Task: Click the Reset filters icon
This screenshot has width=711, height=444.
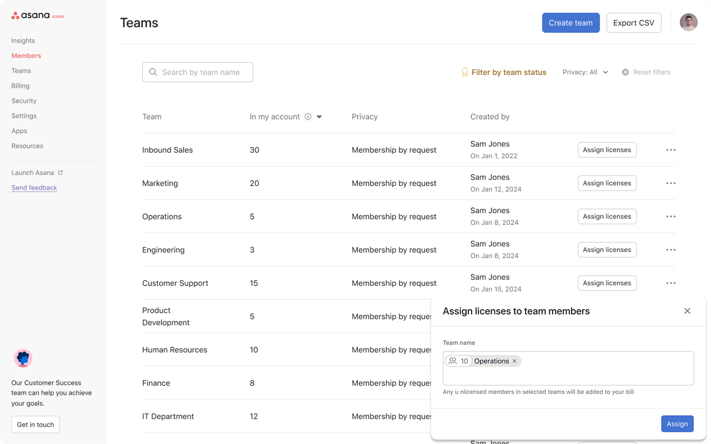Action: [x=625, y=72]
